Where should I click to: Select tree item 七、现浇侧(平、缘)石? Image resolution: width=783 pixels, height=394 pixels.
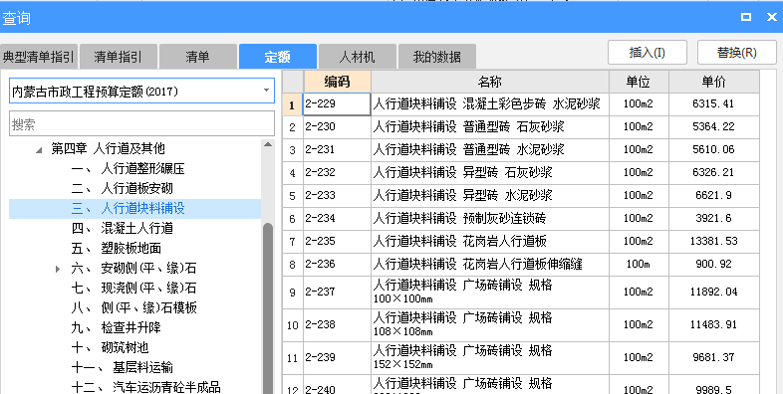click(x=133, y=288)
